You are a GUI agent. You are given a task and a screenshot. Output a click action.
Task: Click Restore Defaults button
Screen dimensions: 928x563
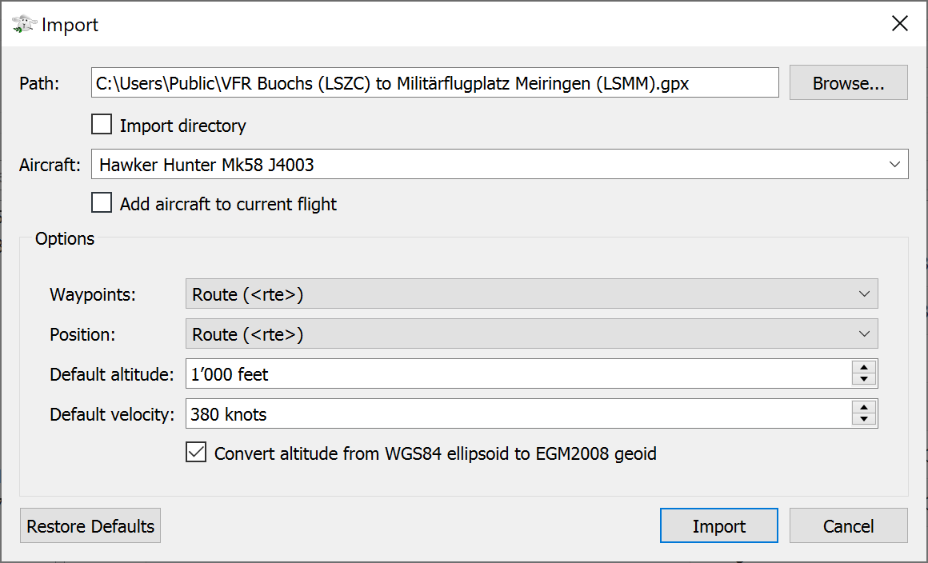pos(90,526)
